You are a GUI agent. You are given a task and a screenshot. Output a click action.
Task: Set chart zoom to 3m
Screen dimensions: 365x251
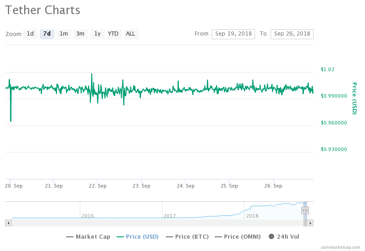[81, 34]
